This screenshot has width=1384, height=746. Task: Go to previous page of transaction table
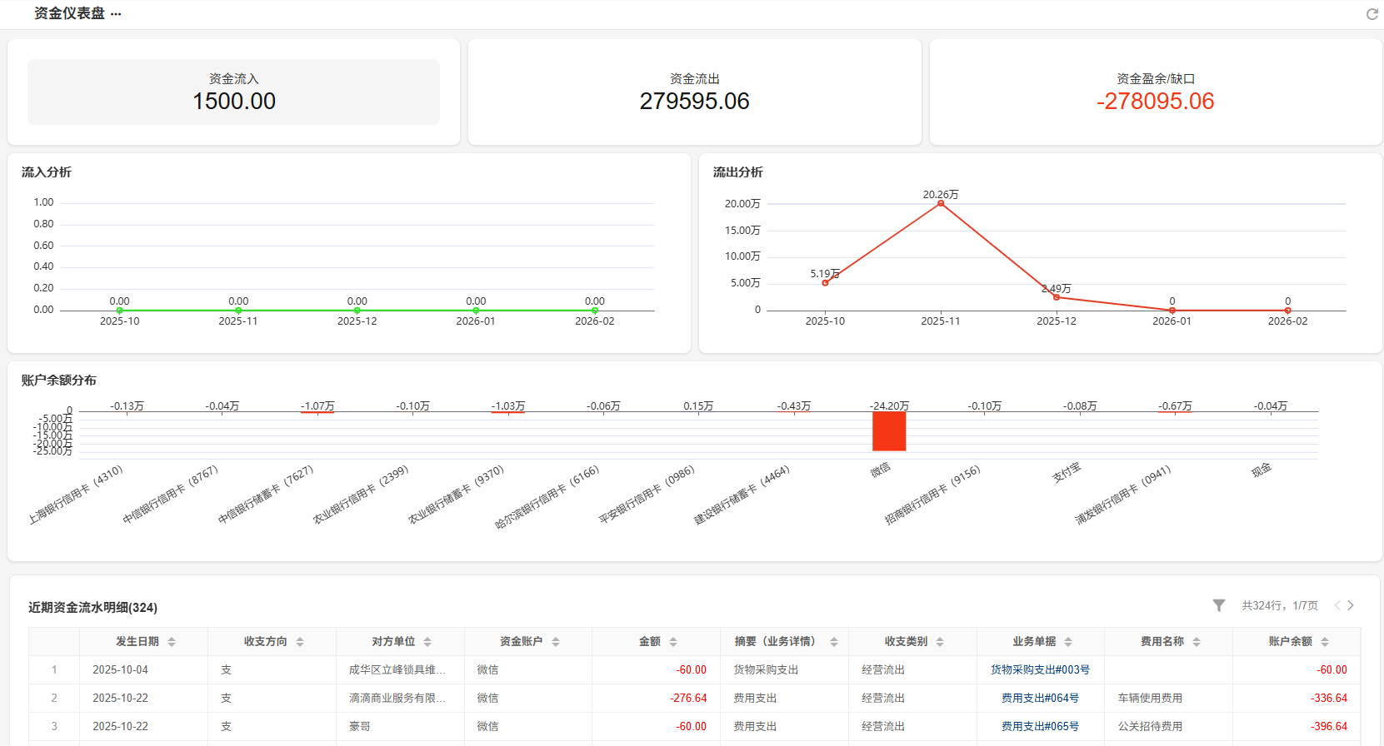1337,605
